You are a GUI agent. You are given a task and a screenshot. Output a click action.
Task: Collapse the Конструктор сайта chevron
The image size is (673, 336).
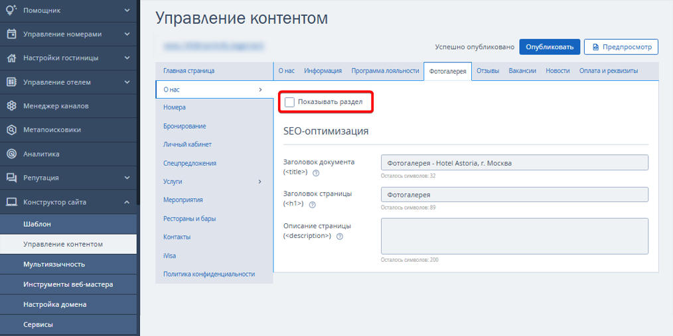click(127, 202)
